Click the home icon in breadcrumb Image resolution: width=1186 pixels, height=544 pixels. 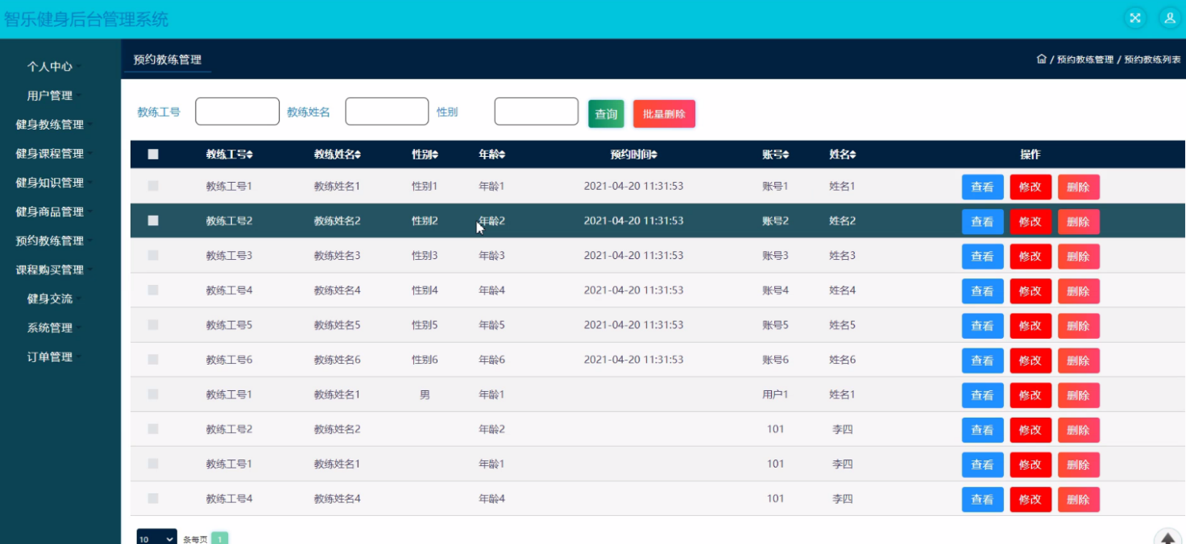click(x=1041, y=60)
